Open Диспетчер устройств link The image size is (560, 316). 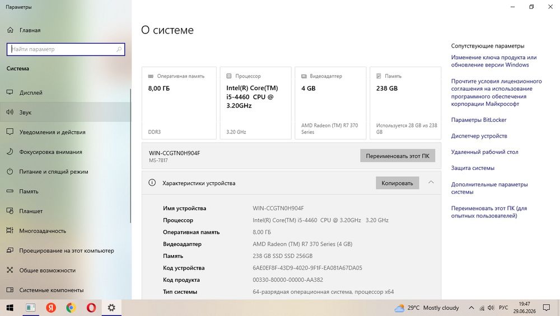[479, 136]
